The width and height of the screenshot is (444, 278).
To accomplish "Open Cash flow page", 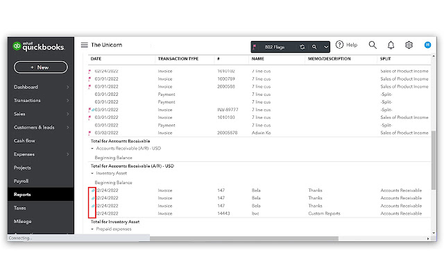I will click(x=24, y=140).
